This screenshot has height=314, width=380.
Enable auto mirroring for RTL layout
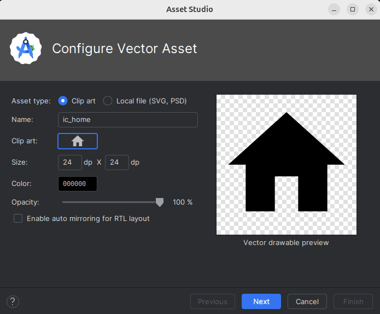tap(18, 218)
